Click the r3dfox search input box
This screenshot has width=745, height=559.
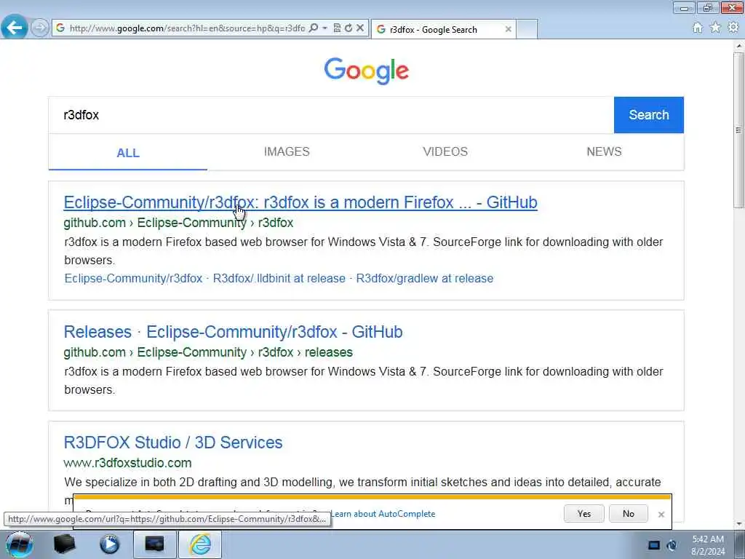coord(331,115)
